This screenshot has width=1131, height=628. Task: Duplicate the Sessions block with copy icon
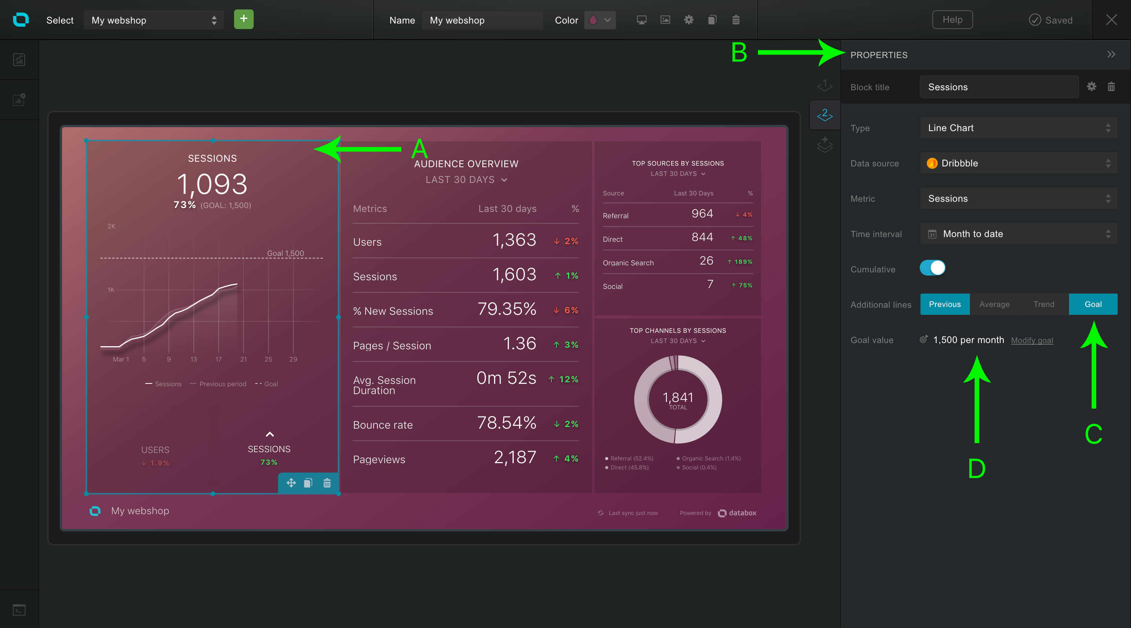point(308,483)
